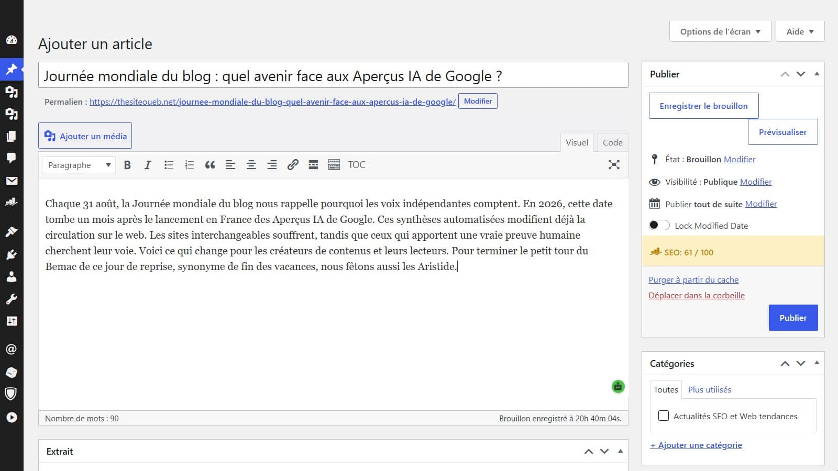Collapse the Publier panel with triangle toggle

click(817, 74)
